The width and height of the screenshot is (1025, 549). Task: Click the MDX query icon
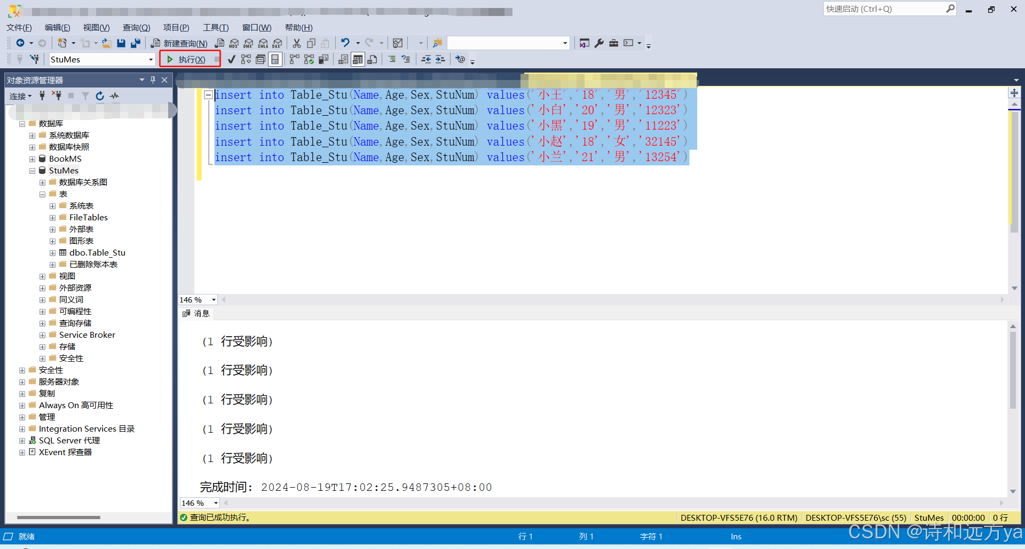[x=234, y=43]
